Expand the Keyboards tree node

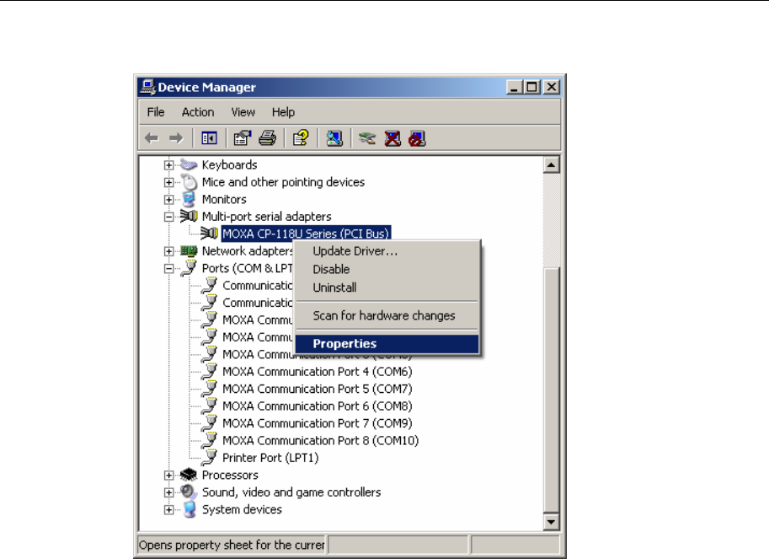(169, 165)
